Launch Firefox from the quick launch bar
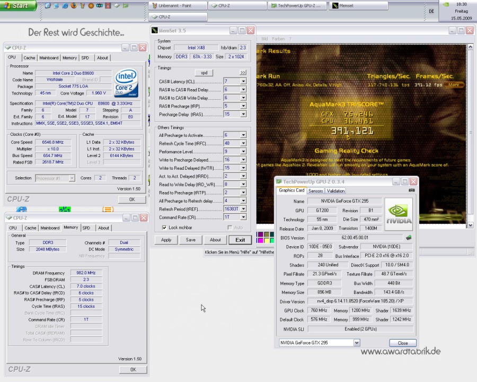Image resolution: width=477 pixels, height=382 pixels. pyautogui.click(x=74, y=5)
